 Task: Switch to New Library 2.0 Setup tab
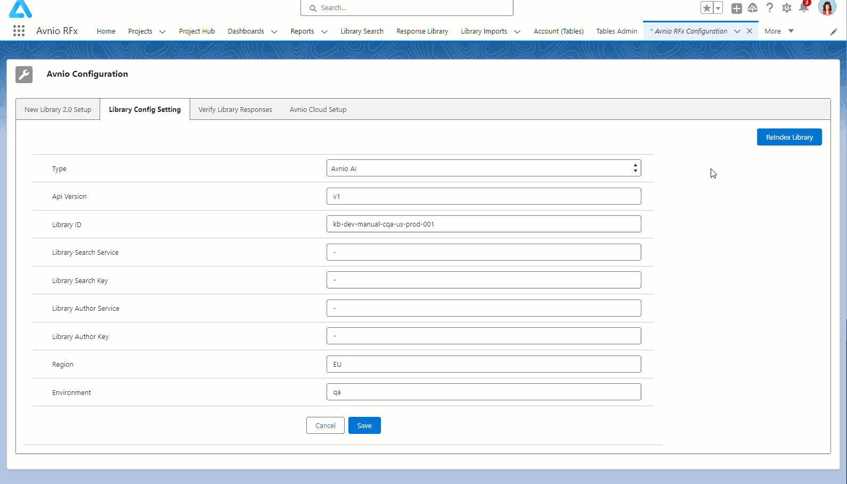pyautogui.click(x=58, y=109)
